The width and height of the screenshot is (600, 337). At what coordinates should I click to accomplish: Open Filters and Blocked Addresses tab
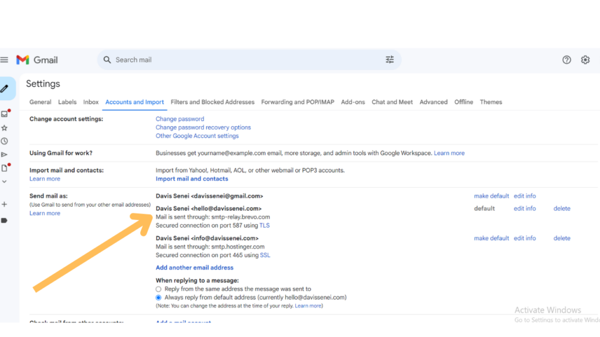pyautogui.click(x=212, y=102)
